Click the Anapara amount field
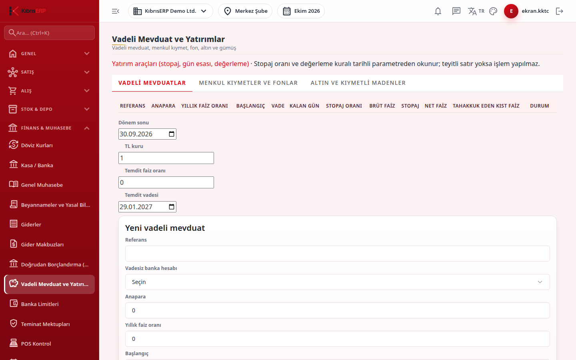576x360 pixels. tap(338, 310)
